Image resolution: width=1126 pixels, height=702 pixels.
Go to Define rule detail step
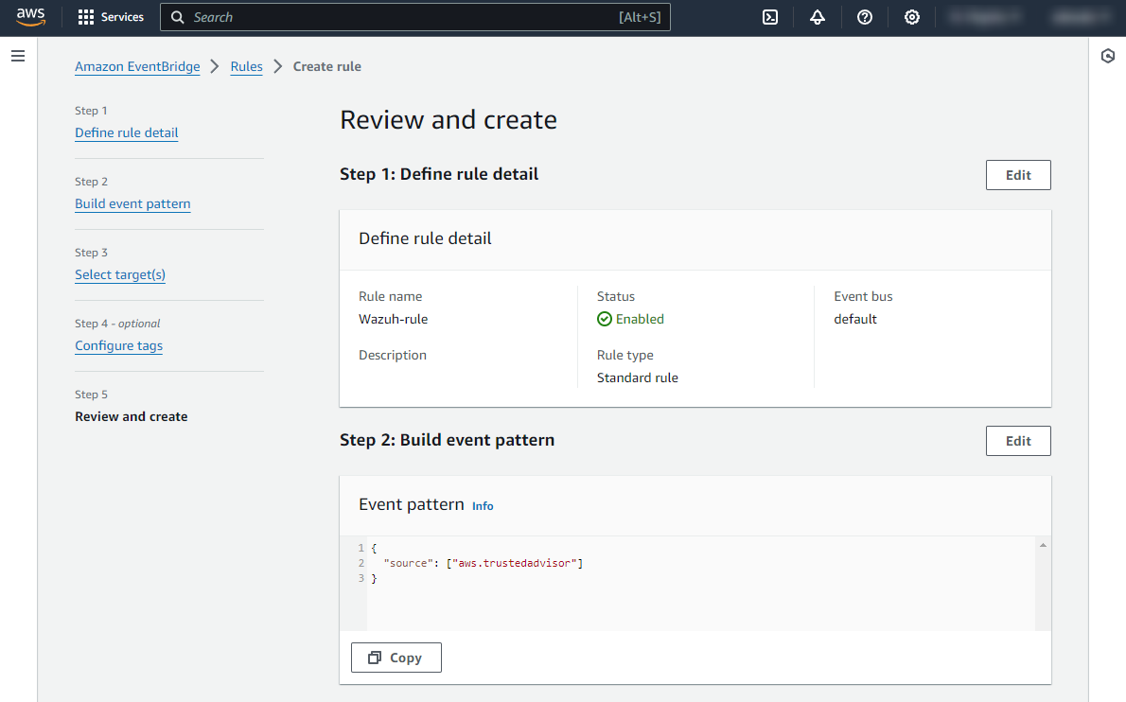click(126, 132)
